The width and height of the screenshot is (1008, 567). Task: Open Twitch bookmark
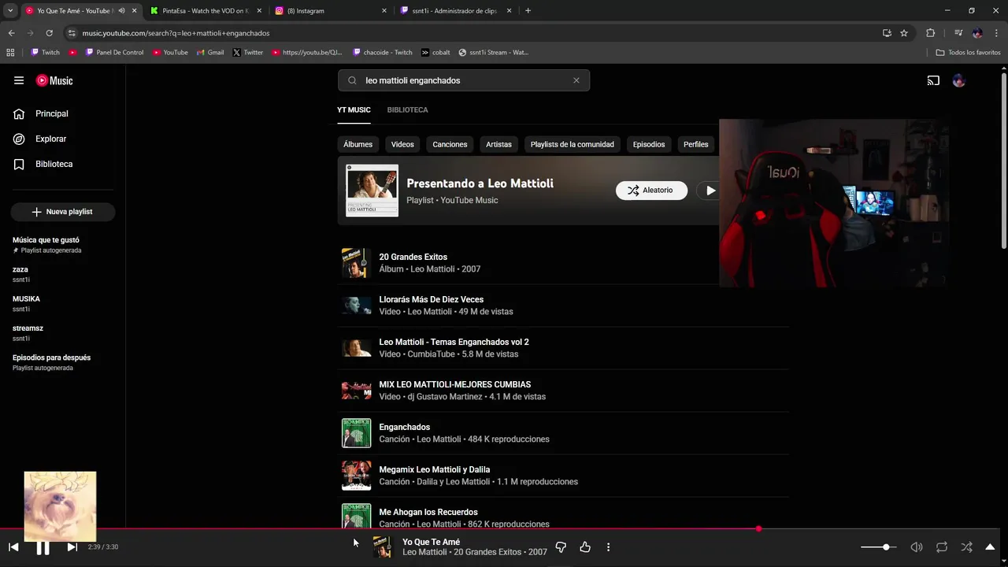pos(45,53)
